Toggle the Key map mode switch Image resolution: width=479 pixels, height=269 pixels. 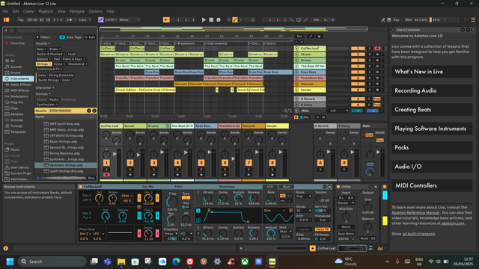(396, 20)
